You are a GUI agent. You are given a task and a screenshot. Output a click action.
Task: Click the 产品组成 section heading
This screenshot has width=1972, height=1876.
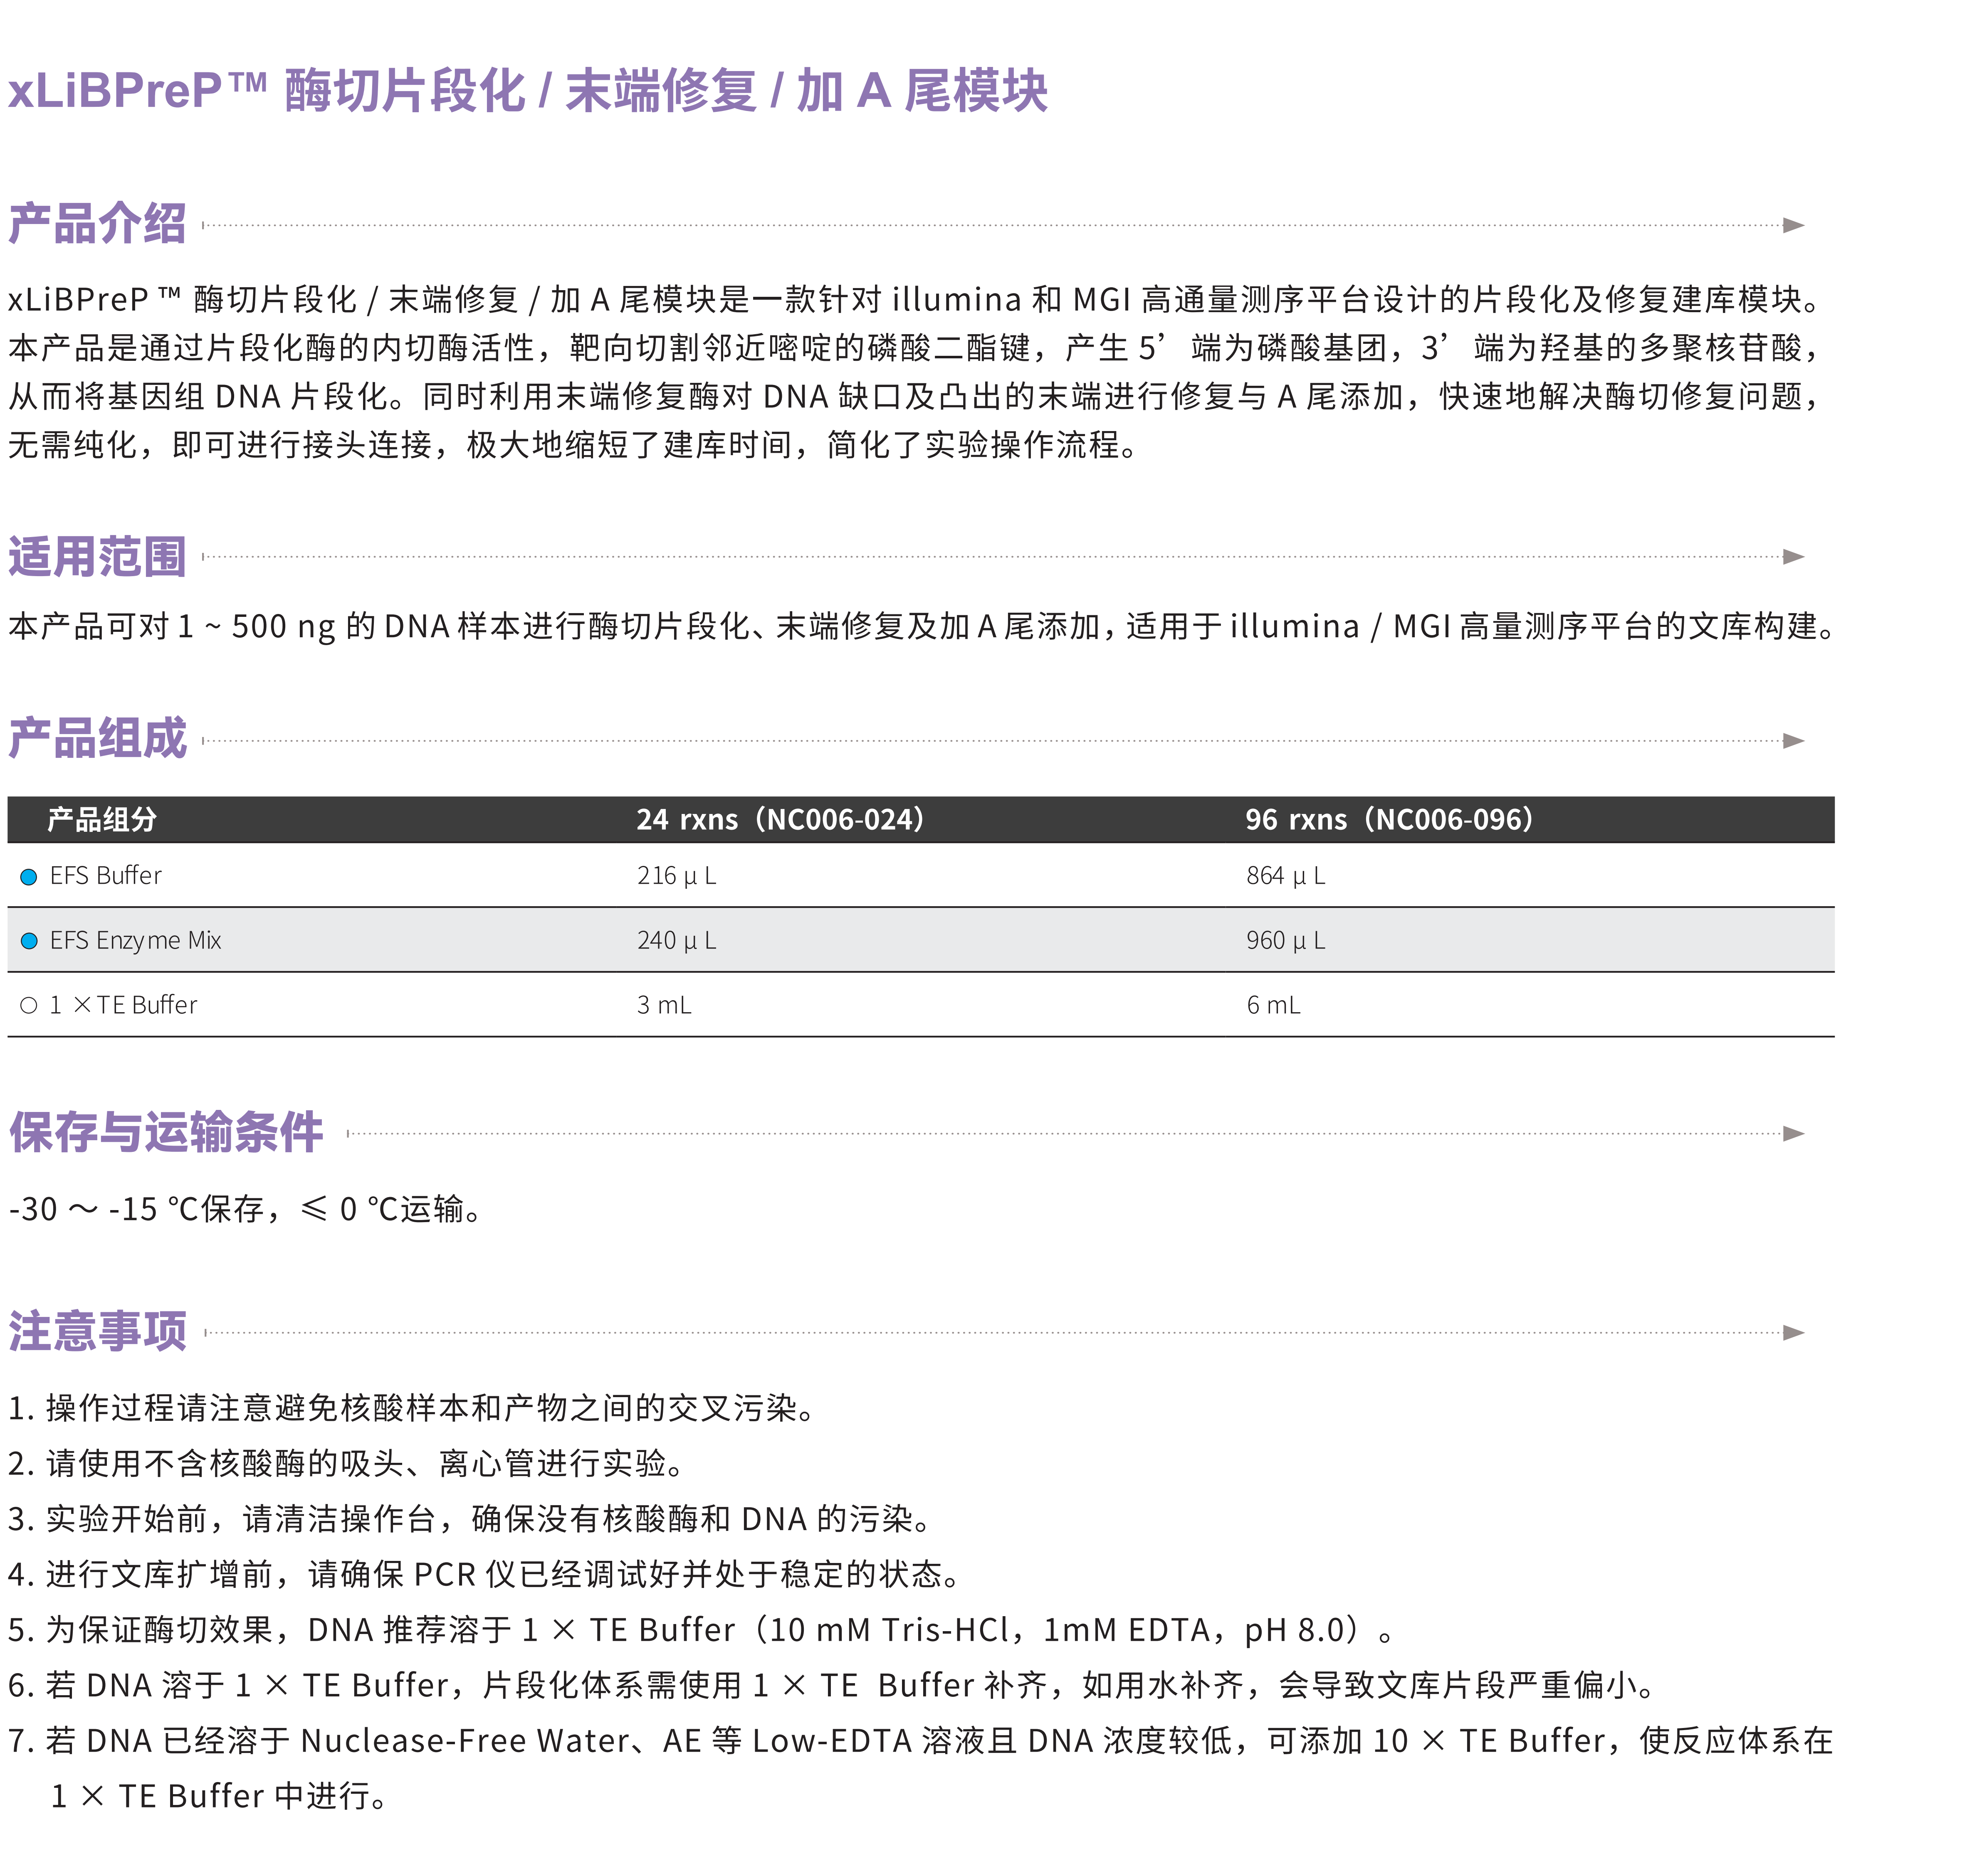97,738
